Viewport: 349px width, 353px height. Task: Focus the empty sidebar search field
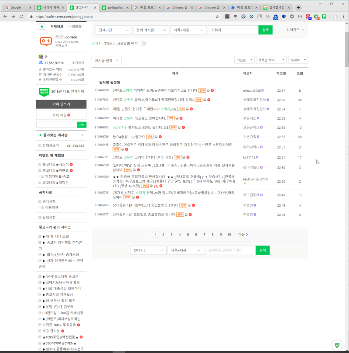tap(56, 125)
